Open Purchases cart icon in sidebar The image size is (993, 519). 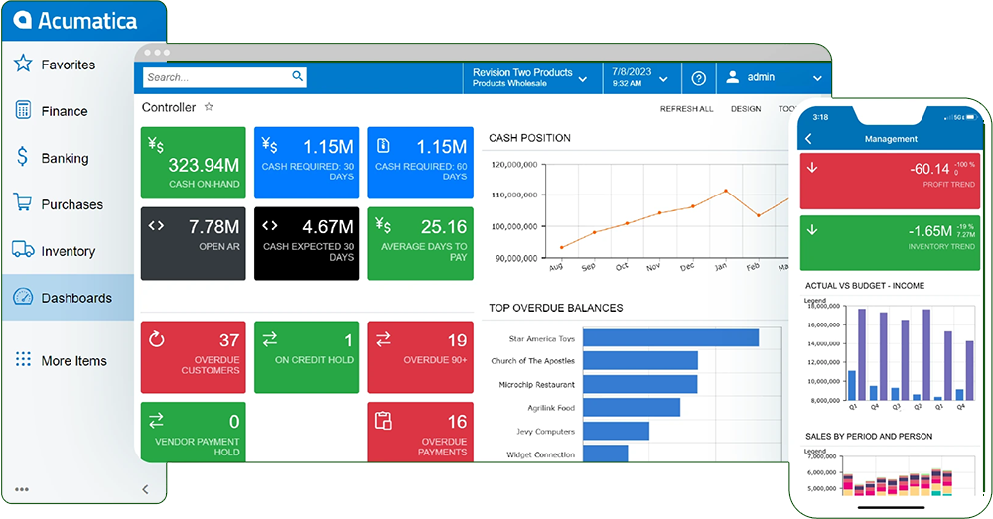tap(22, 202)
